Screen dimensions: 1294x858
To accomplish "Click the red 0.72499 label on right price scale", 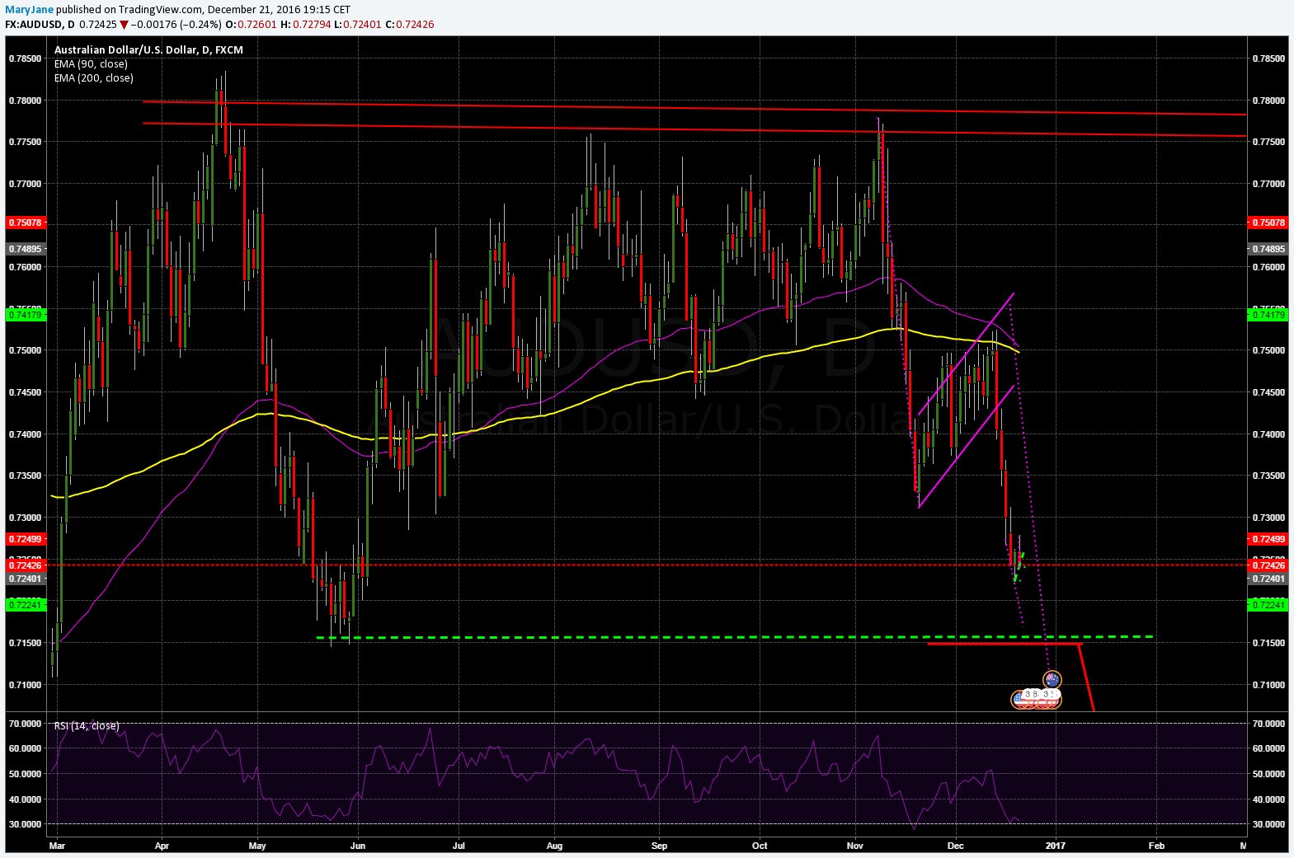I will click(1268, 539).
